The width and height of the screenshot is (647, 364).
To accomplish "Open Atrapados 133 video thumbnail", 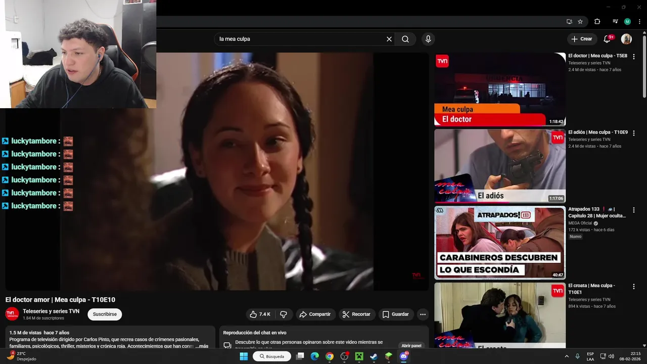I will (x=500, y=243).
